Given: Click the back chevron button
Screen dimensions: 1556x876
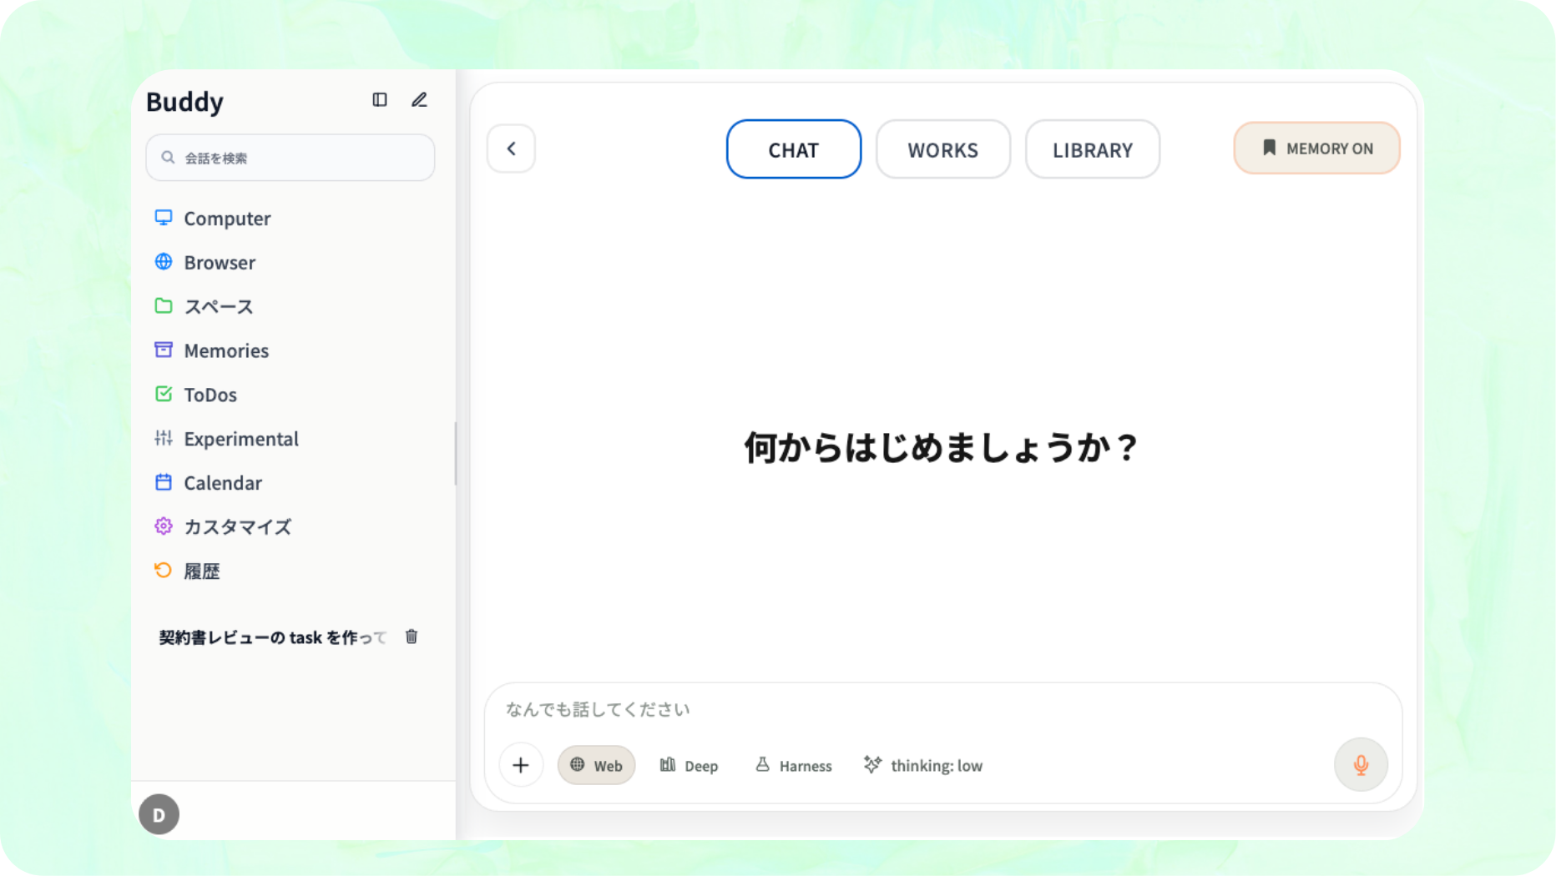Looking at the screenshot, I should (511, 149).
